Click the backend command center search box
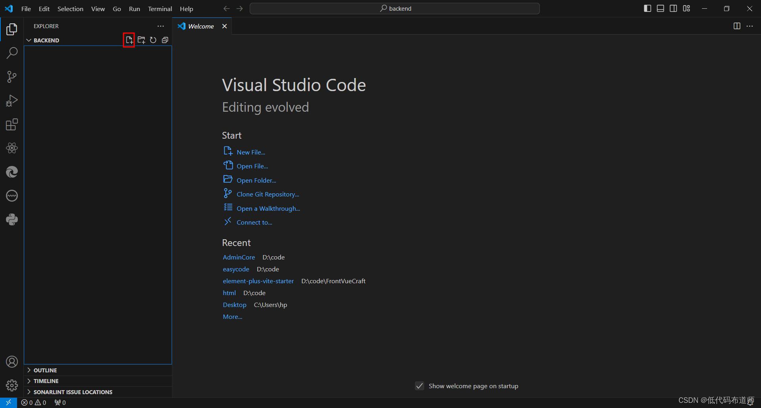Screen dimensions: 761x408 tap(395, 8)
